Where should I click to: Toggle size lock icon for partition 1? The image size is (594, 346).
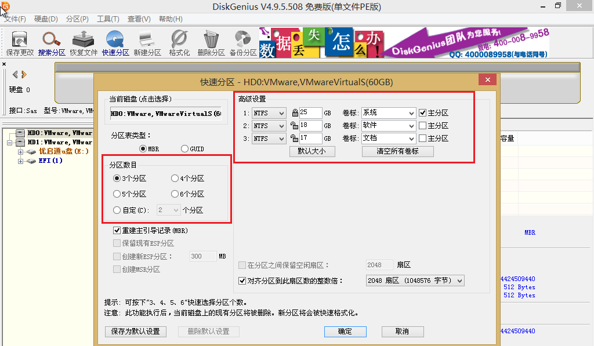(x=295, y=113)
